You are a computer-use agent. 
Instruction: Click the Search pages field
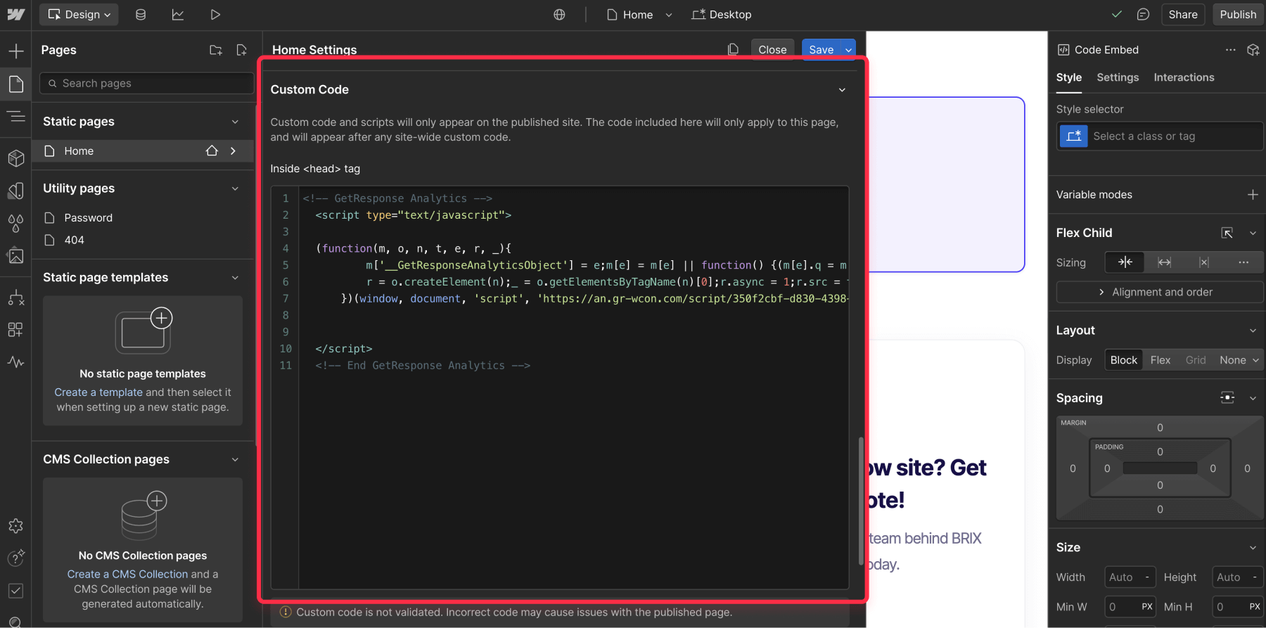[x=147, y=83]
